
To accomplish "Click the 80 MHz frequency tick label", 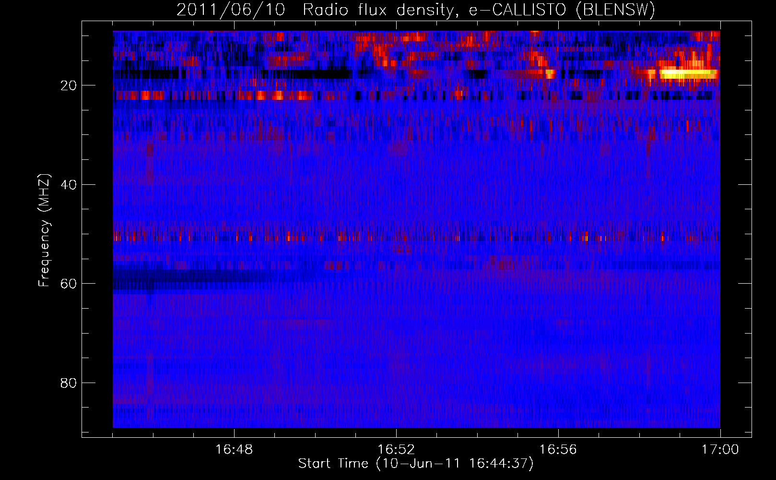I will click(x=69, y=383).
